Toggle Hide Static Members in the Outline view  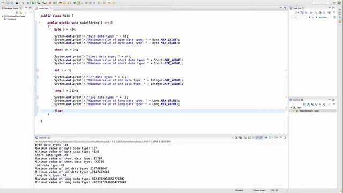point(316,105)
